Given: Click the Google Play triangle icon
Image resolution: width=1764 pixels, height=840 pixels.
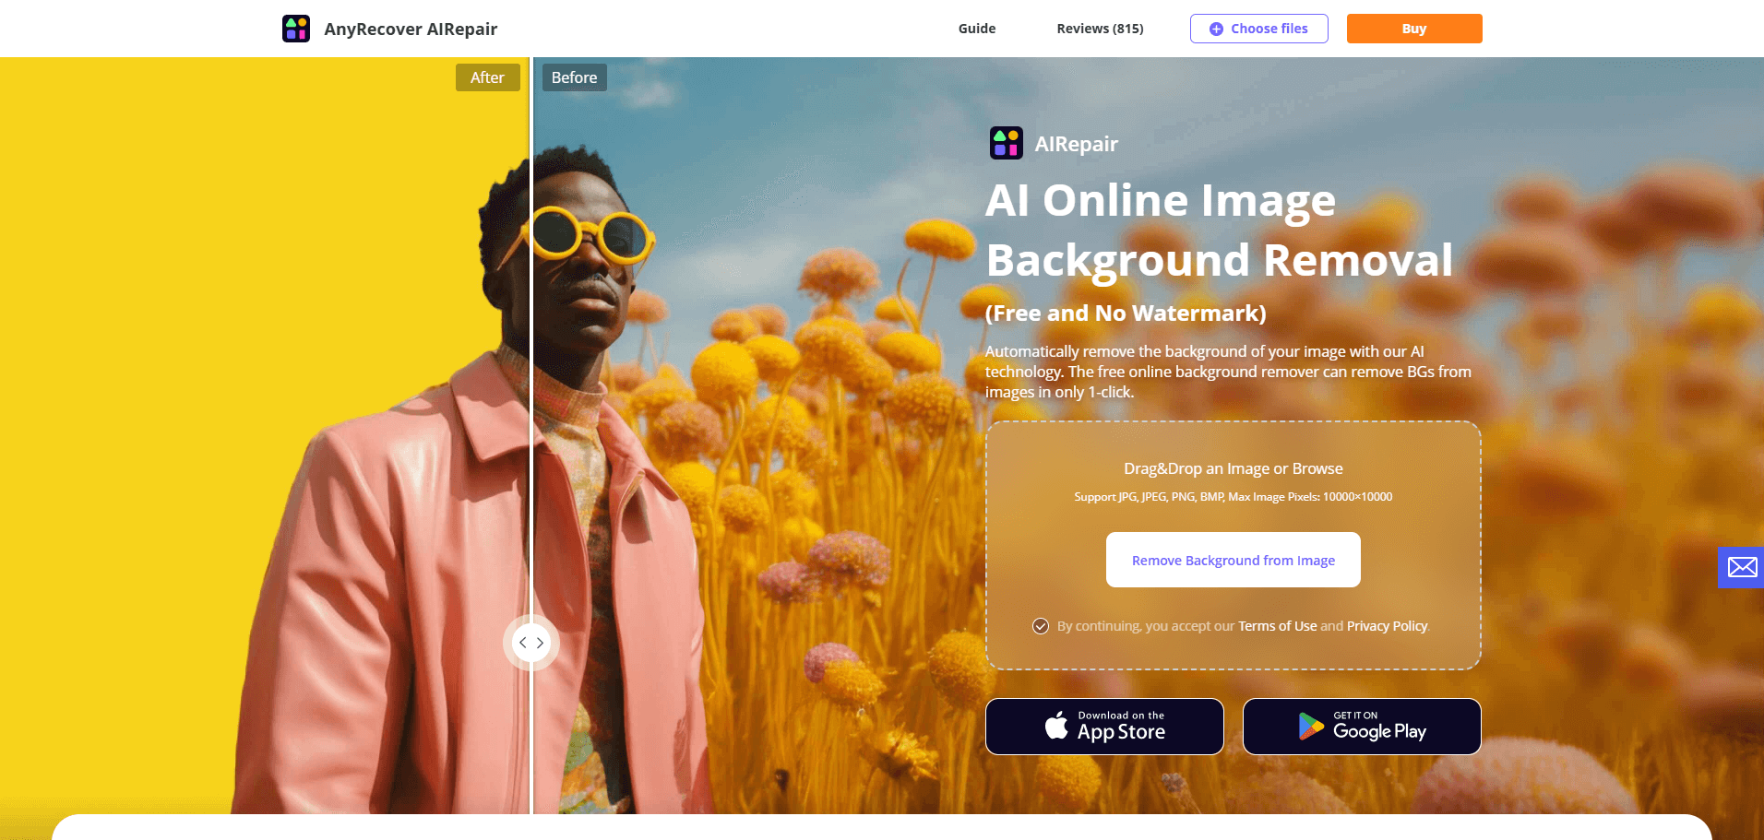Looking at the screenshot, I should (1310, 726).
